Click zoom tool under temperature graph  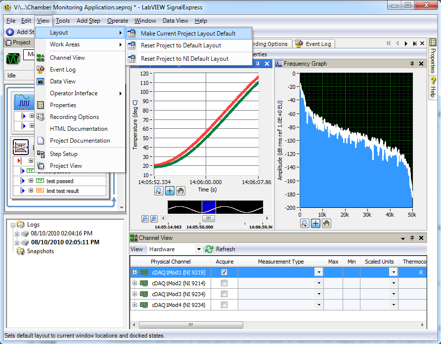(x=159, y=191)
